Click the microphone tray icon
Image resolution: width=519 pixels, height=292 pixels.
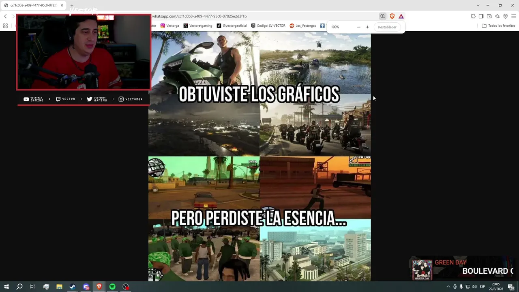click(x=461, y=287)
